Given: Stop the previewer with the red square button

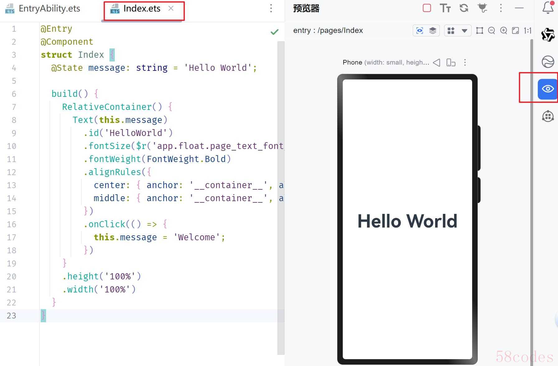Looking at the screenshot, I should click(427, 8).
